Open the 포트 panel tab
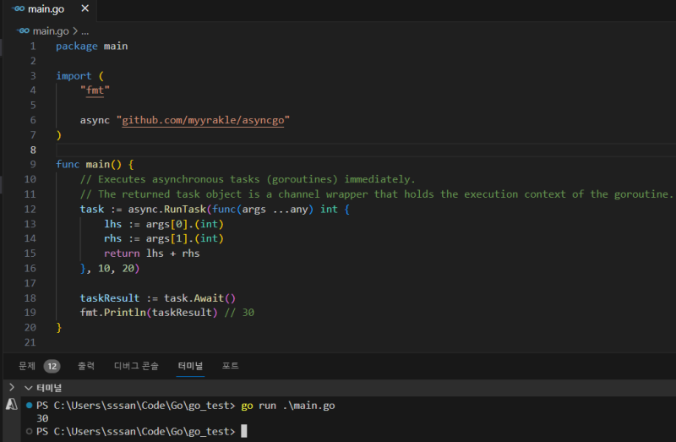This screenshot has width=676, height=442. [x=230, y=366]
